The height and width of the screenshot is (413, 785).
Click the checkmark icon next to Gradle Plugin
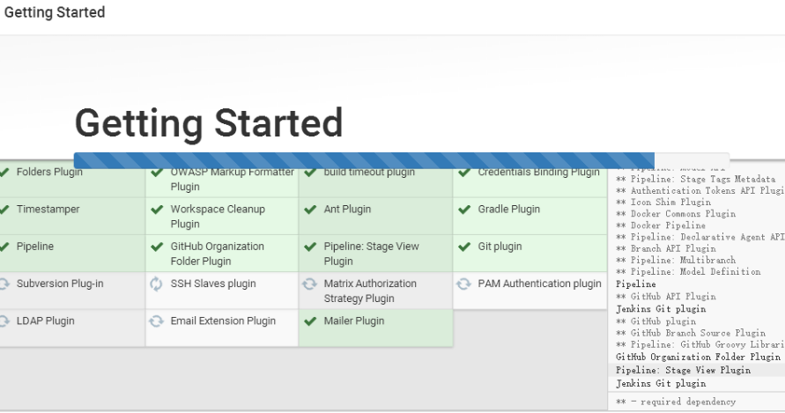point(463,210)
